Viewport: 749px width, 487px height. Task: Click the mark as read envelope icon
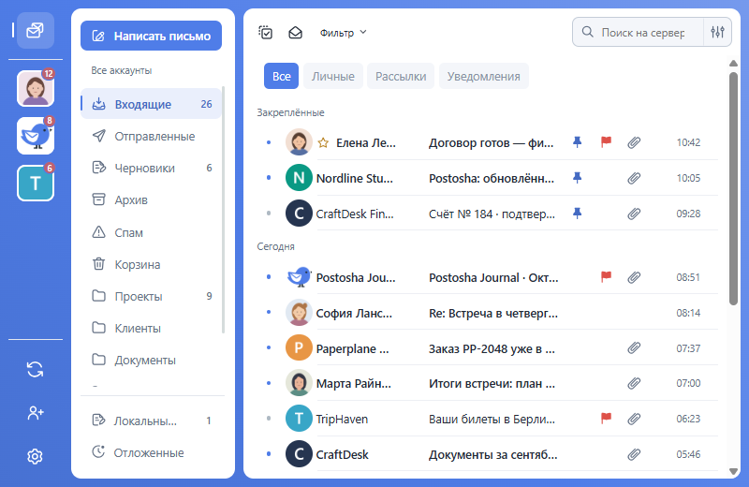click(295, 33)
